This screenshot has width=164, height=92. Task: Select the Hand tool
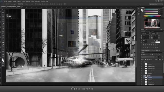click(x=3, y=54)
